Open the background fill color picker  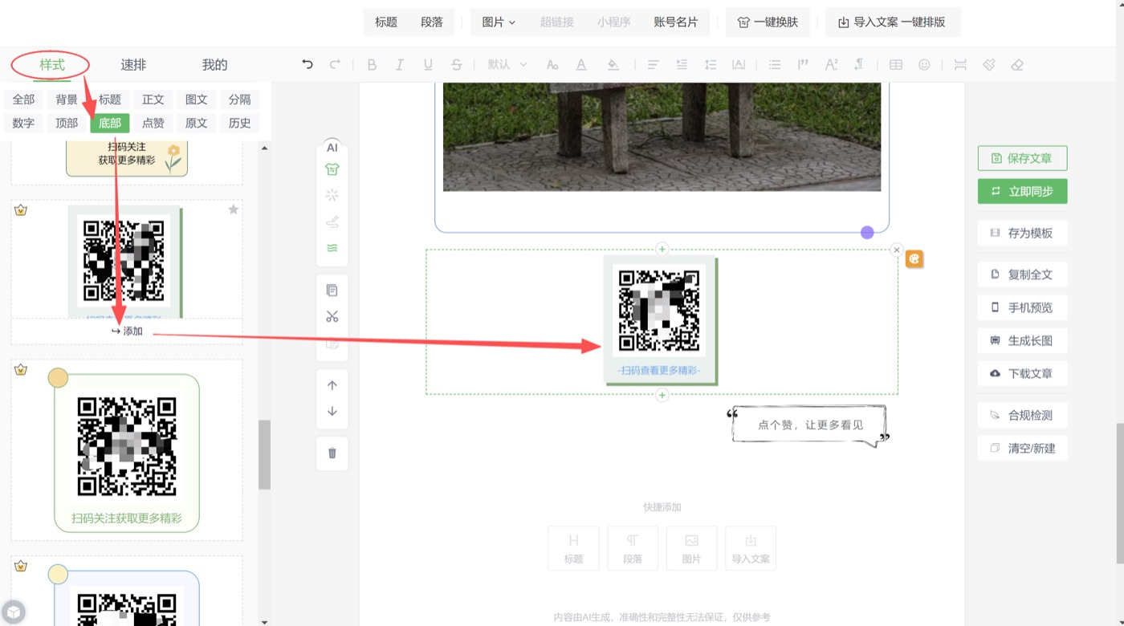pos(613,65)
